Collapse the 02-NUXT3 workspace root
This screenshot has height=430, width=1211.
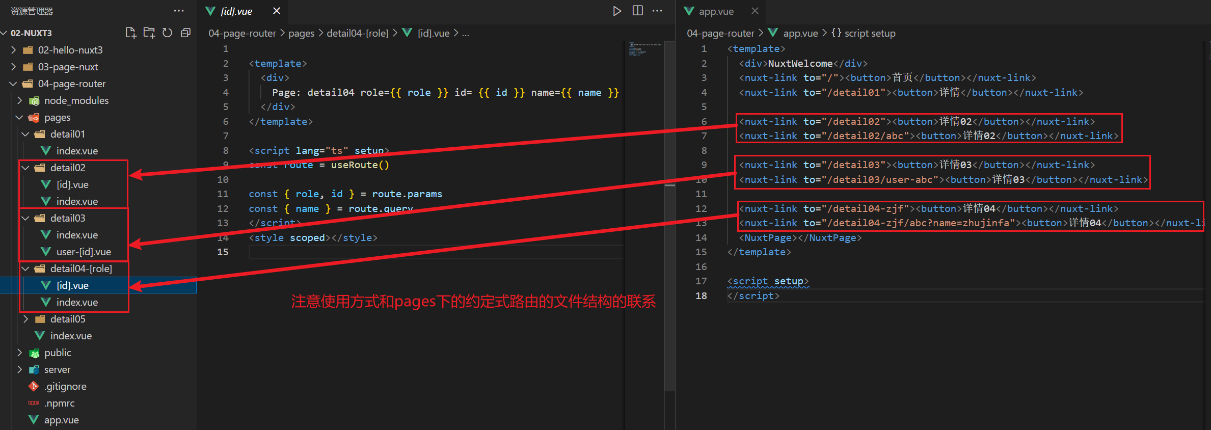point(4,33)
